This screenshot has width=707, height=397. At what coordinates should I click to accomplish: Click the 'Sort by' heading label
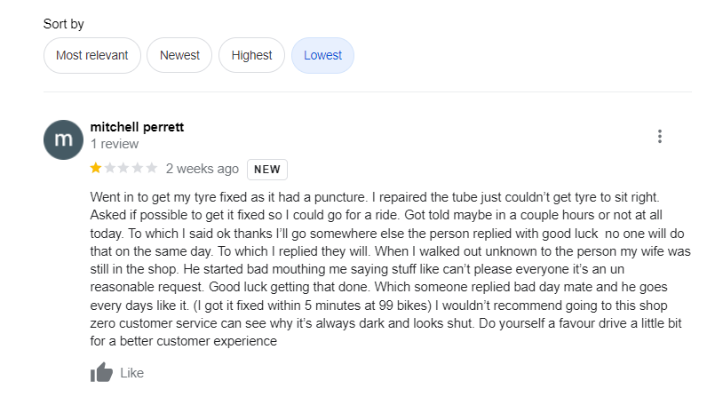pyautogui.click(x=64, y=24)
